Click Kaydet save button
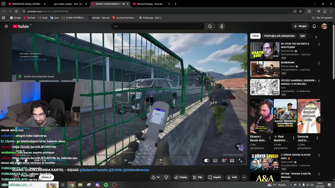The image size is (335, 188). [215, 177]
